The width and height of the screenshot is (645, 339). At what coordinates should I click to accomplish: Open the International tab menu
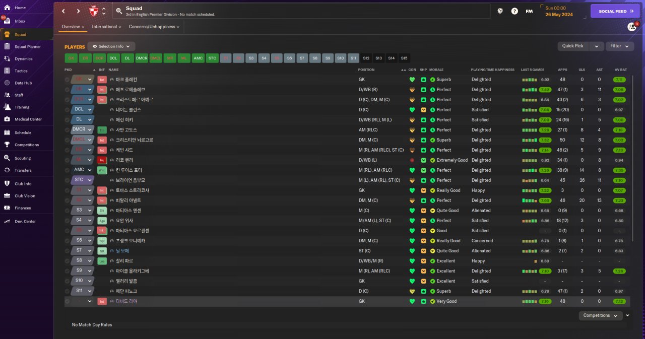pyautogui.click(x=107, y=27)
